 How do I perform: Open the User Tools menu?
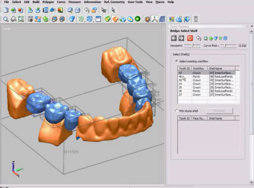point(135,2)
